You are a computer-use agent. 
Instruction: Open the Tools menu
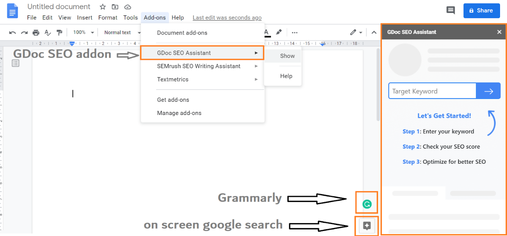tap(130, 18)
